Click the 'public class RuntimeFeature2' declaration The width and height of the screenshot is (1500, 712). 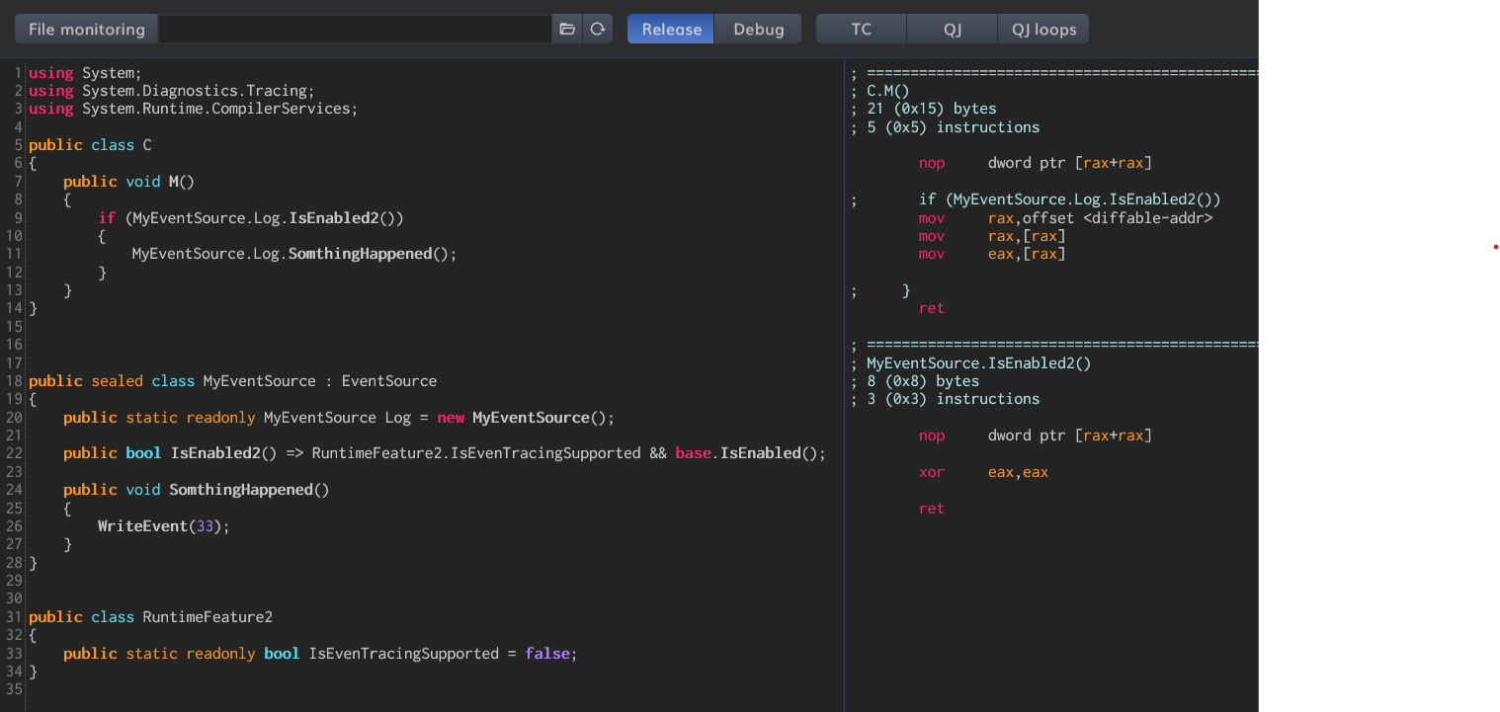pyautogui.click(x=150, y=617)
